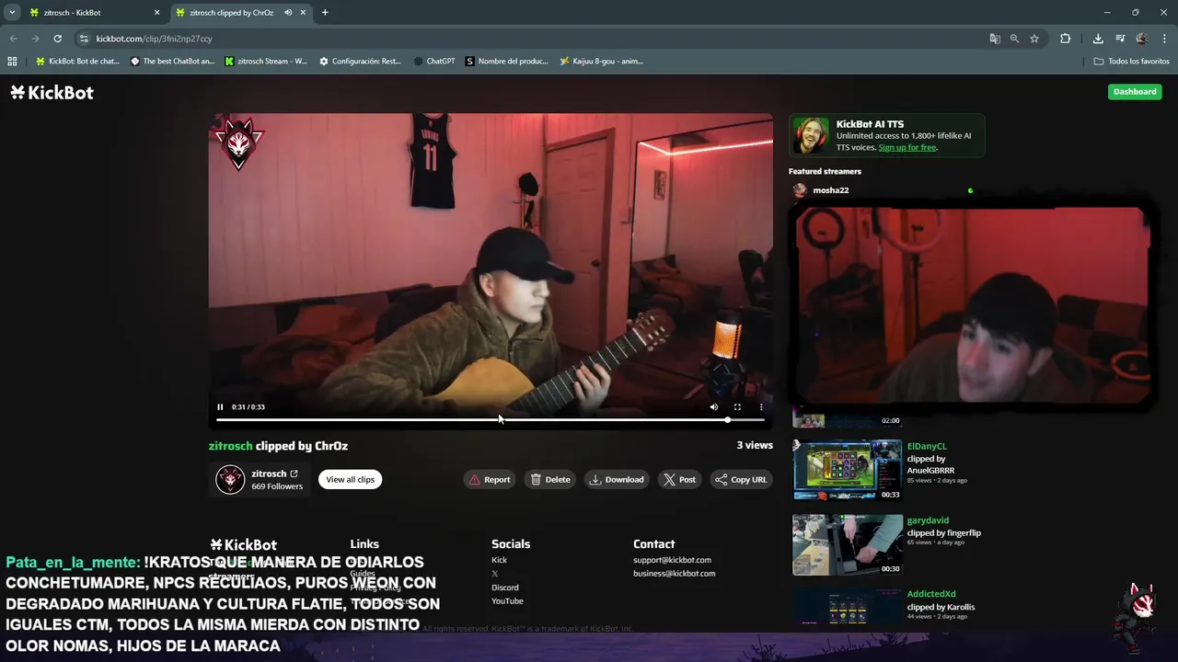Open KickBot: Bot de chat bookmark
The height and width of the screenshot is (662, 1178).
pyautogui.click(x=77, y=62)
